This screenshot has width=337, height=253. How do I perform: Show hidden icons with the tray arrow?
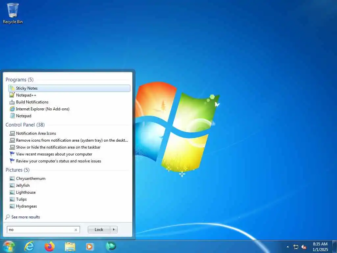click(x=288, y=247)
